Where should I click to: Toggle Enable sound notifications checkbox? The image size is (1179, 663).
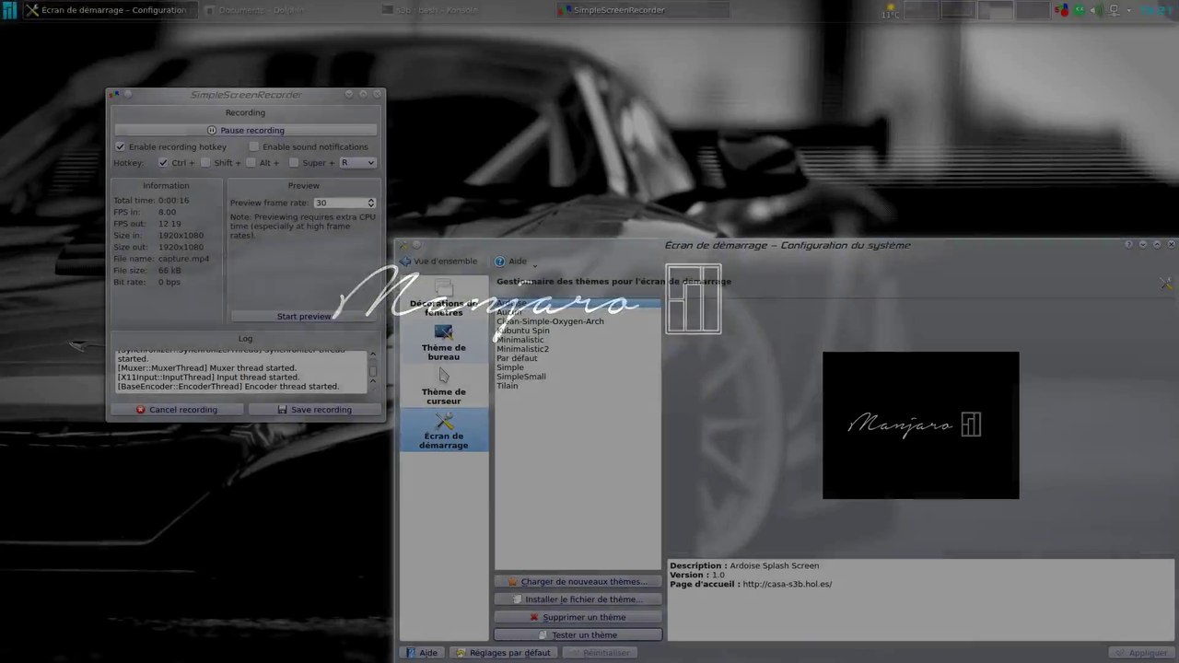point(254,147)
